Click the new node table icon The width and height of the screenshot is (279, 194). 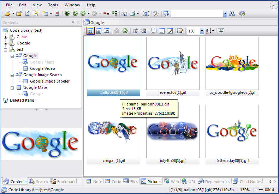pos(45,13)
